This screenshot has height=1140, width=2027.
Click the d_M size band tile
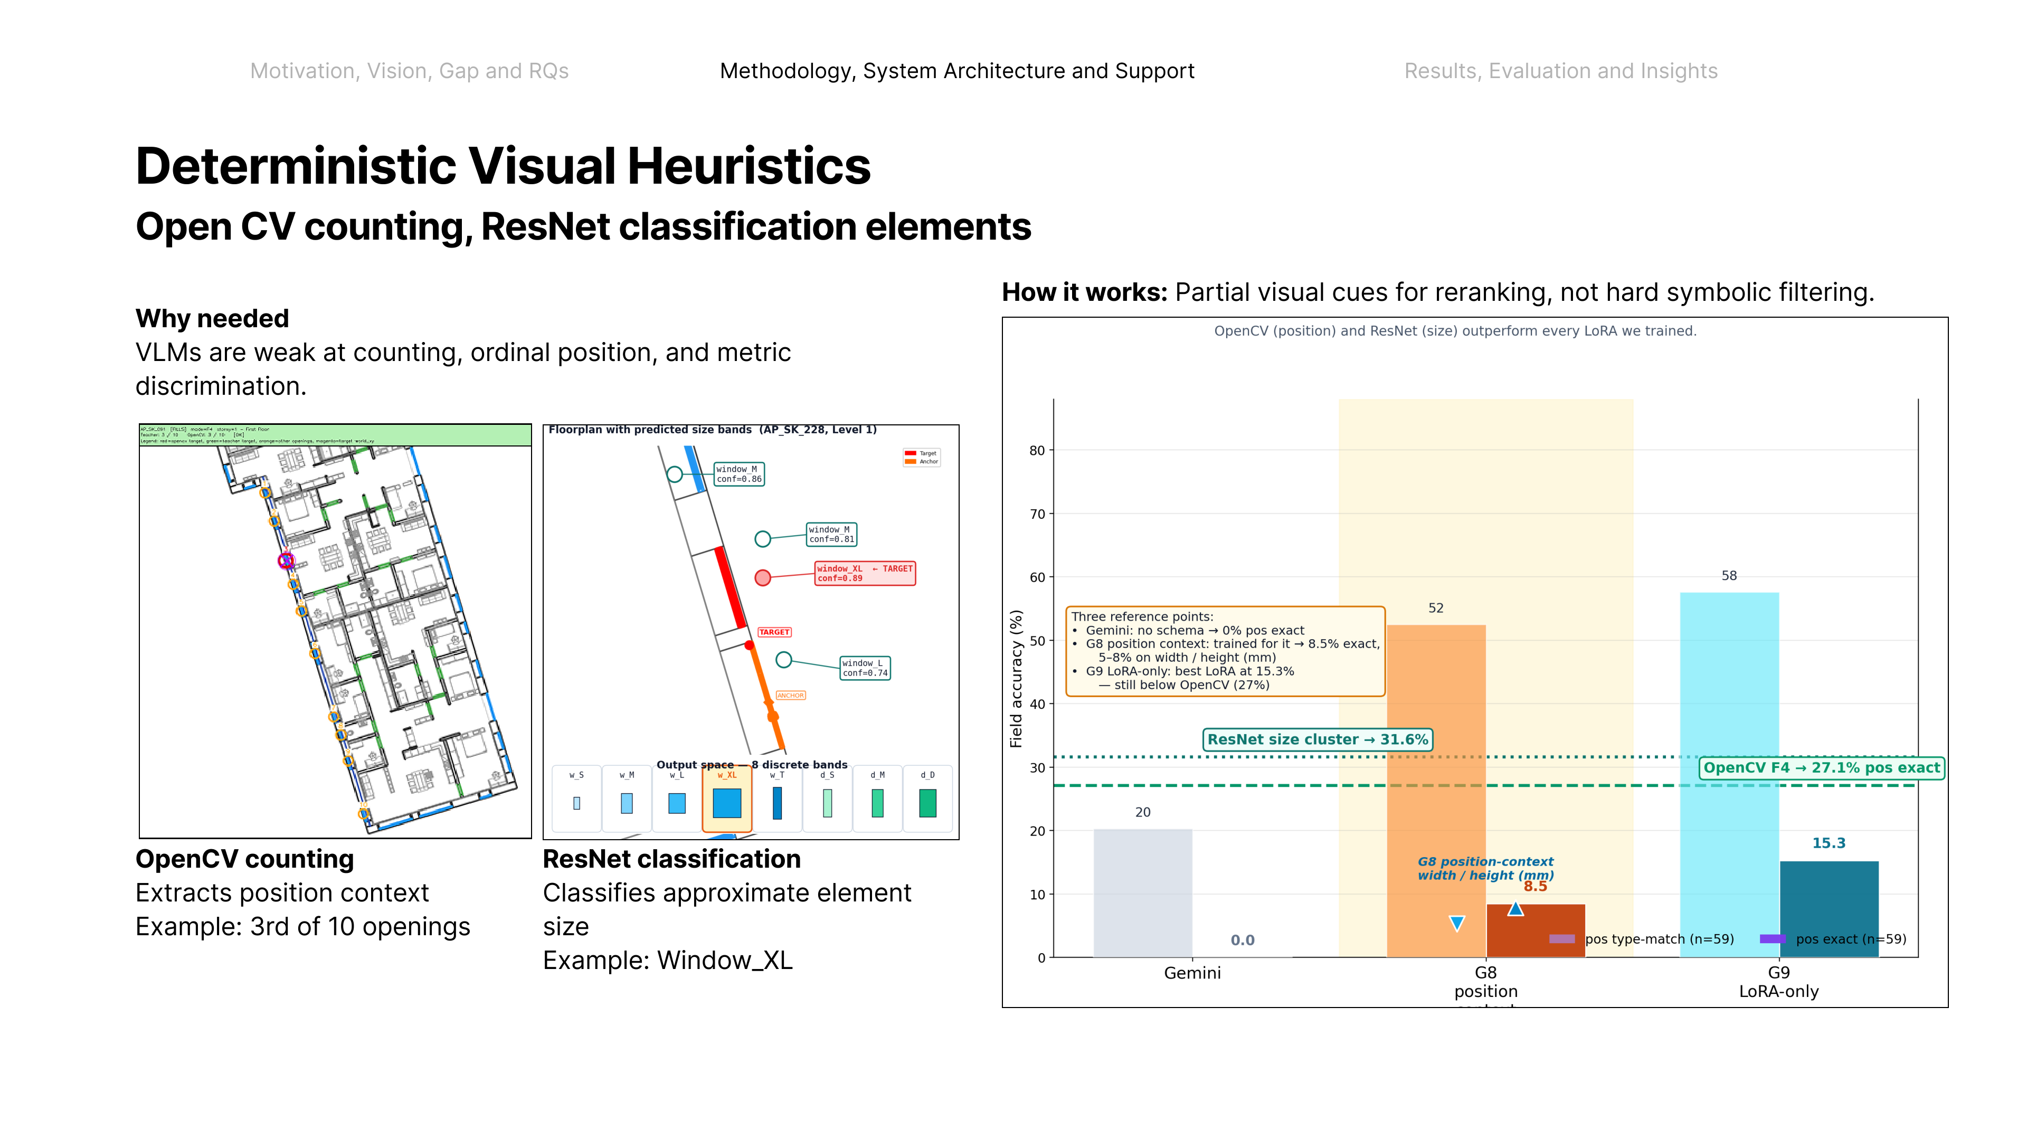click(x=877, y=798)
